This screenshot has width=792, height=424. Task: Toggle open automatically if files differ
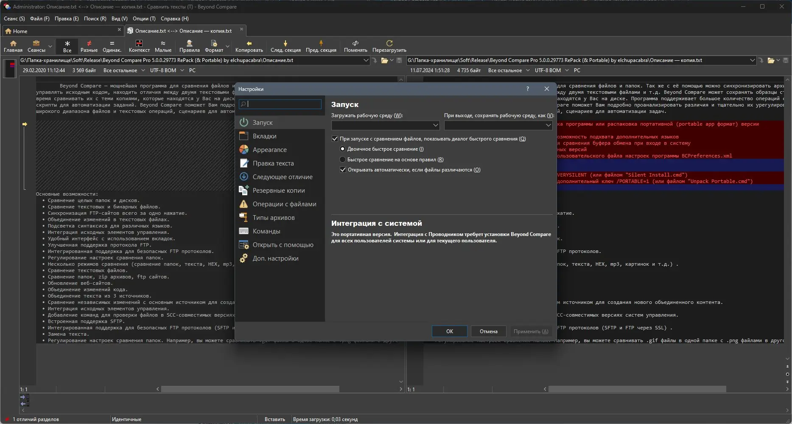click(343, 170)
